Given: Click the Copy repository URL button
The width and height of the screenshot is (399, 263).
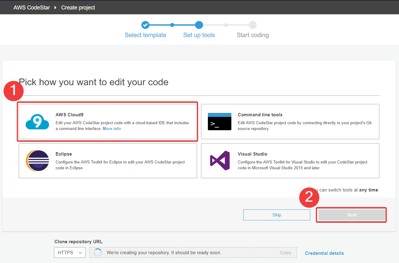Looking at the screenshot, I should [x=286, y=253].
